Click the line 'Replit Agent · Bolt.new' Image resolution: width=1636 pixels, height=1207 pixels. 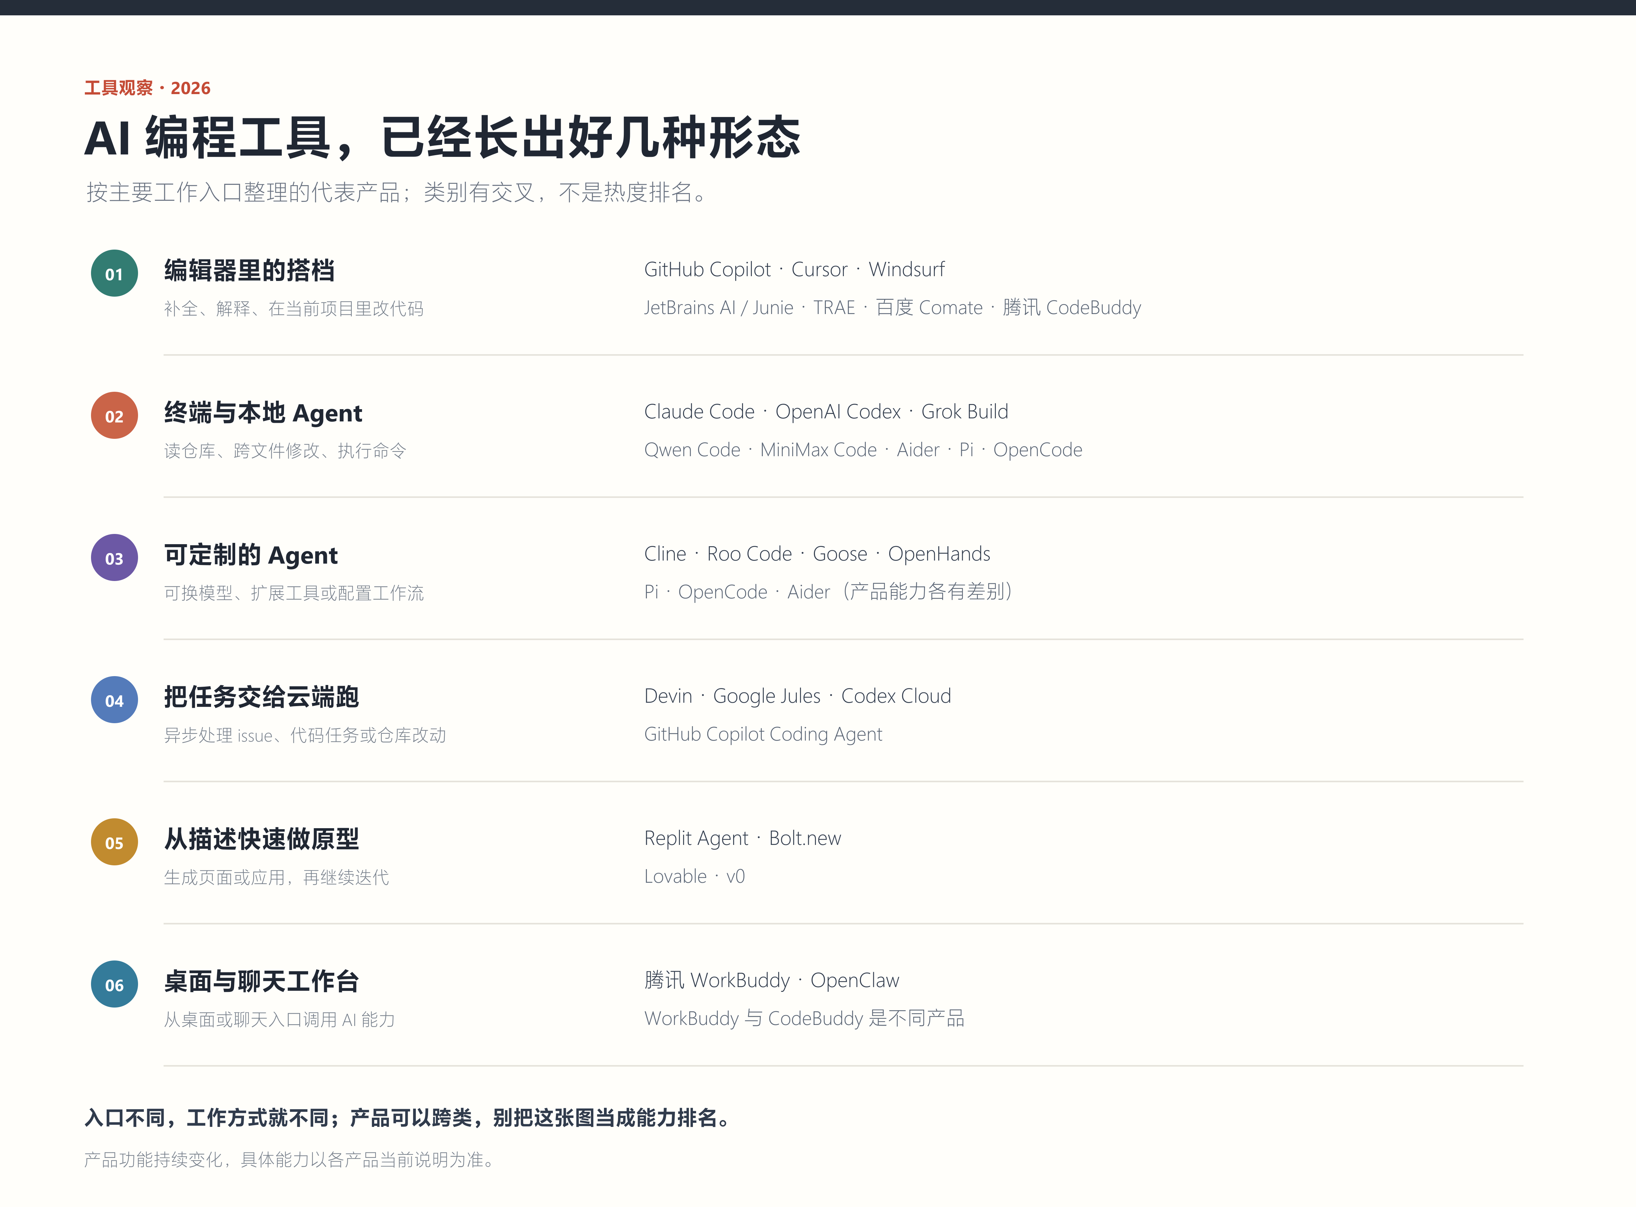[x=743, y=838]
